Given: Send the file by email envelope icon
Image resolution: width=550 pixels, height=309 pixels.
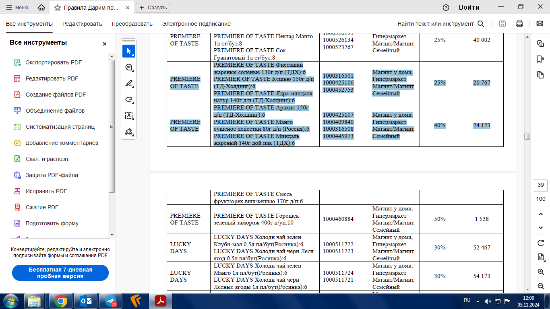Looking at the screenshot, I should click(540, 24).
